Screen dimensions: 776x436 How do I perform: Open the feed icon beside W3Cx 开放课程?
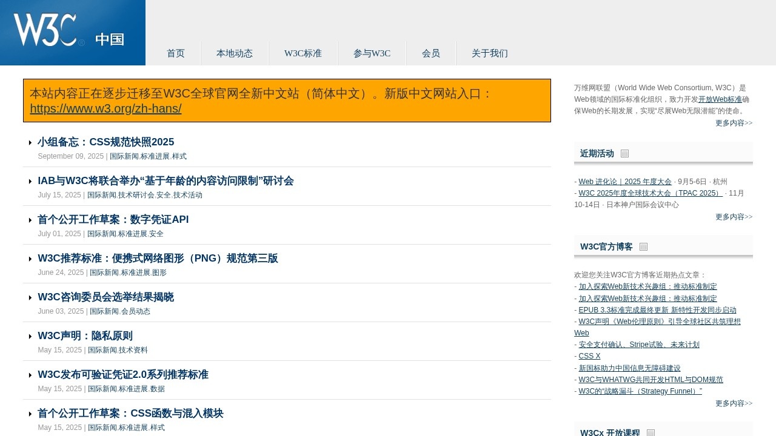pos(651,432)
